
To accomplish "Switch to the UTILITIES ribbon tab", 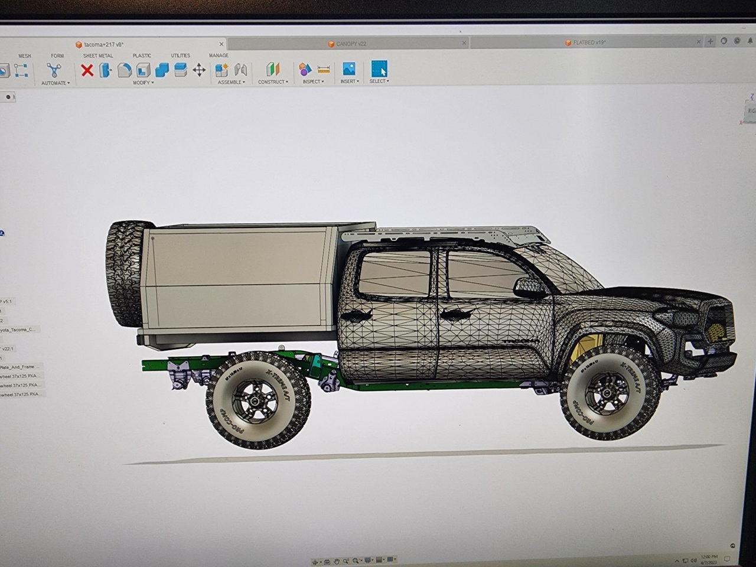I will (x=181, y=56).
